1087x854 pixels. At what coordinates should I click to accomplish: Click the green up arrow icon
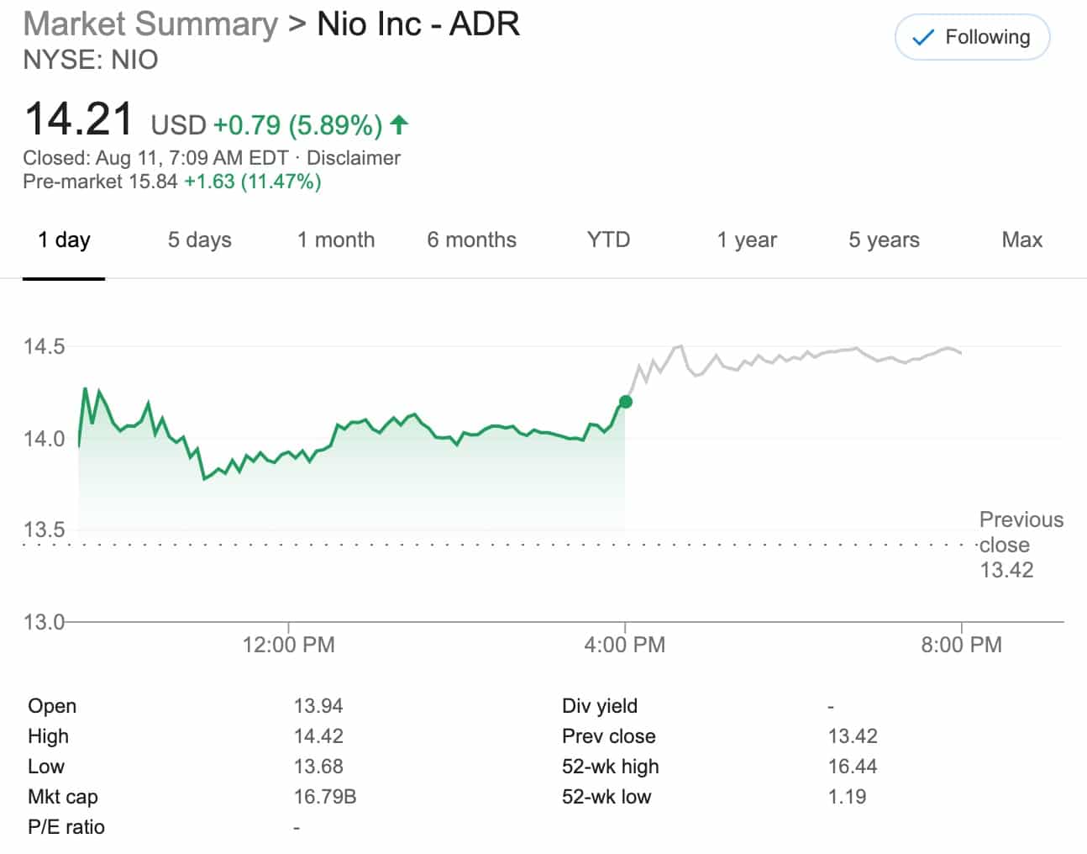[x=399, y=125]
